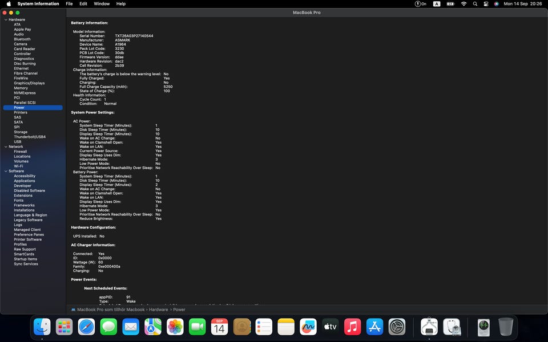This screenshot has width=548, height=342.
Task: Open Freeform app in the Dock
Action: 308,327
